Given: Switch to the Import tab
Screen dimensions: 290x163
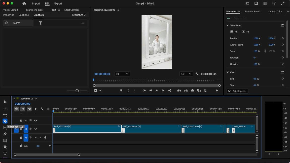Looking at the screenshot, I should click(x=36, y=4).
